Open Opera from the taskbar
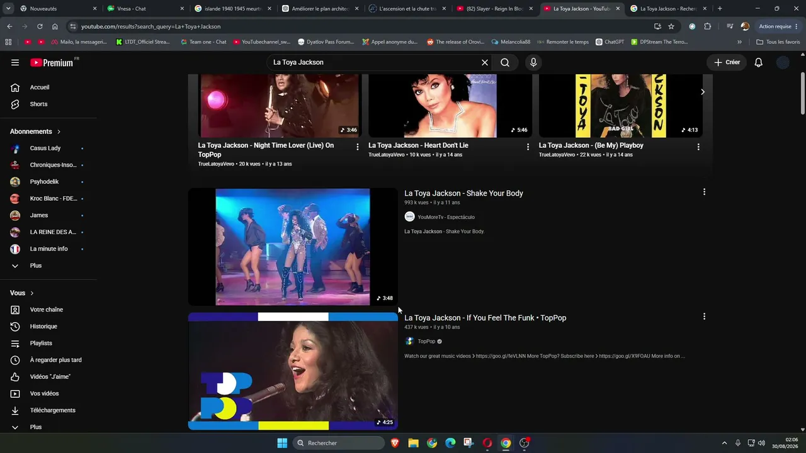This screenshot has height=453, width=806. [487, 443]
